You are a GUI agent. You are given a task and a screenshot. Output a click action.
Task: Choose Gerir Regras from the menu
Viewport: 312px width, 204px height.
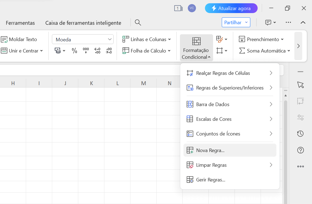click(211, 180)
